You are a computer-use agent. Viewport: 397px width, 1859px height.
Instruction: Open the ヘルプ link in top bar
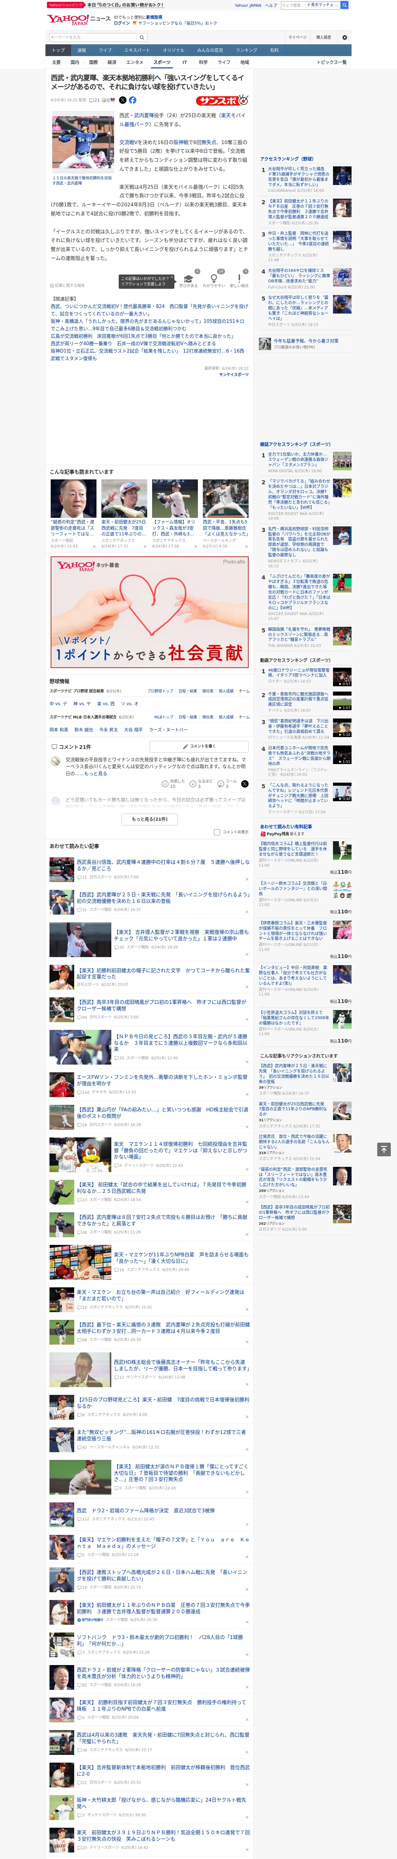pyautogui.click(x=270, y=5)
